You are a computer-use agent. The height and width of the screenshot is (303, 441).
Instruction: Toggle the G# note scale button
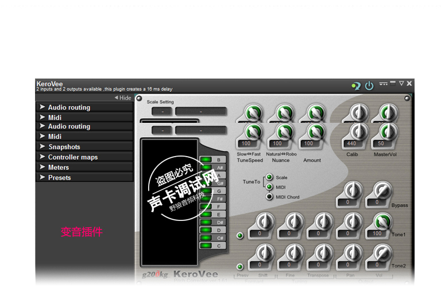212,183
